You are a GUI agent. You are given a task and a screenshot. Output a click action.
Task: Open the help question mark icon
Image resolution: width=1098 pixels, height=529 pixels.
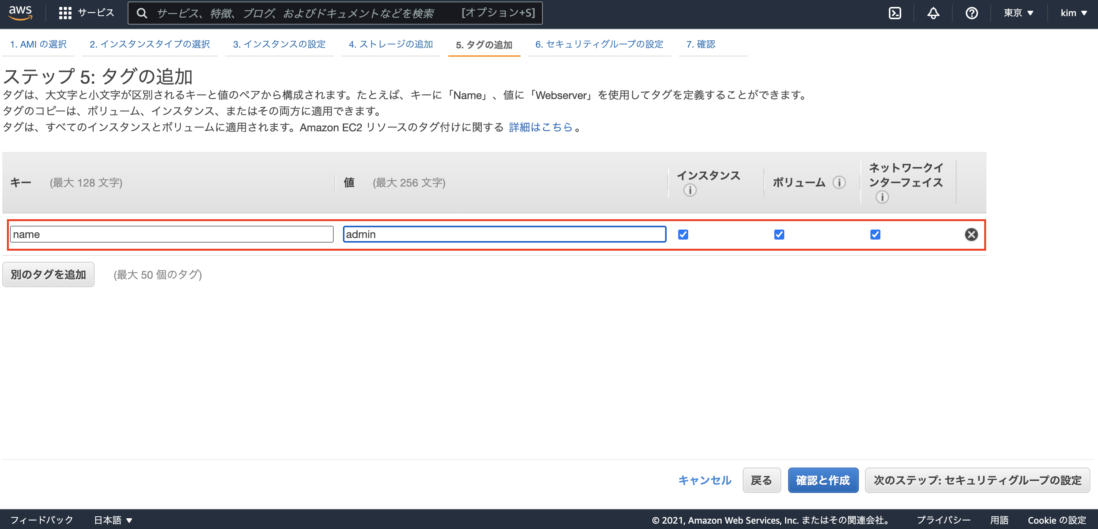pyautogui.click(x=972, y=13)
